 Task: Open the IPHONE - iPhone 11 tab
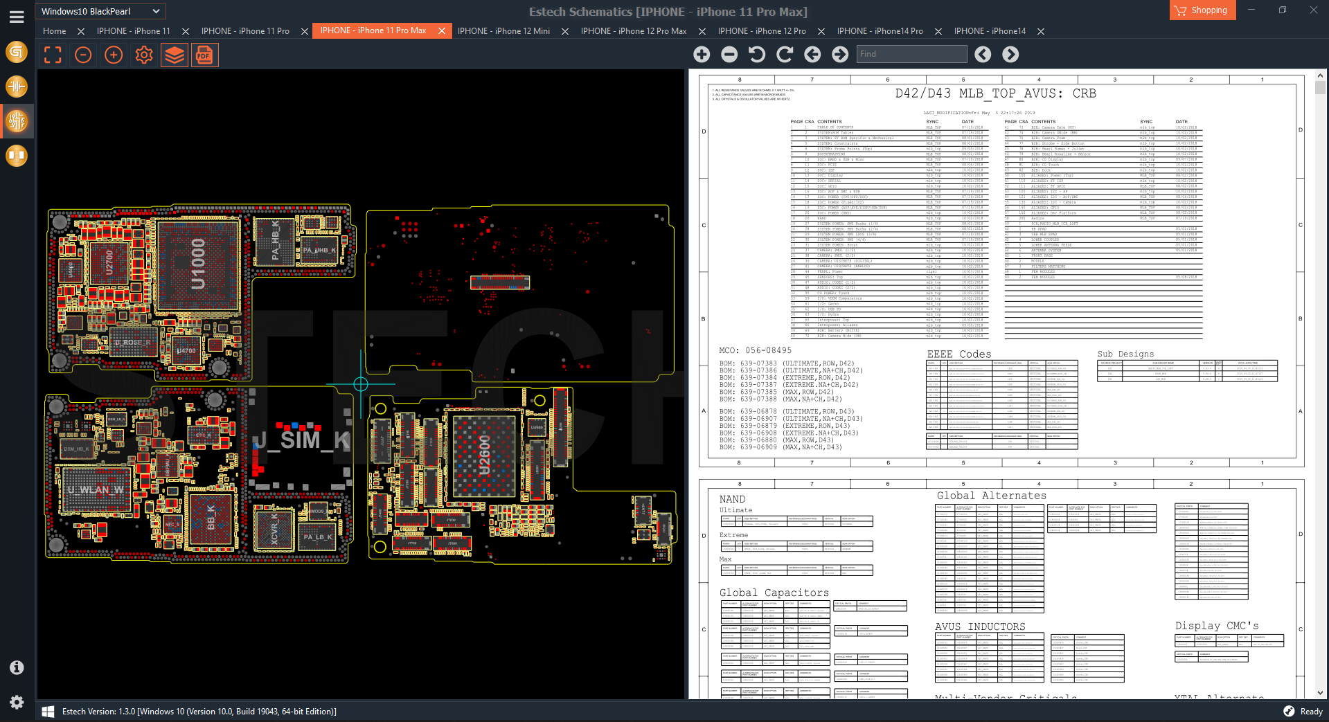tap(134, 31)
